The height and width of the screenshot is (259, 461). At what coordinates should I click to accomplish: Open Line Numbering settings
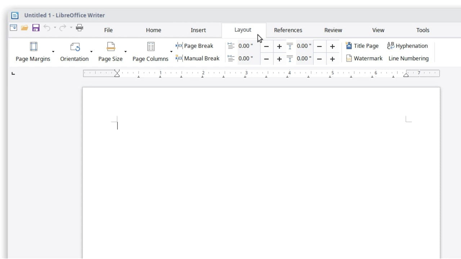coord(408,58)
